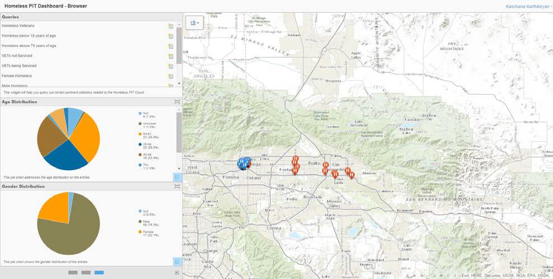Maximize the Age Distribution widget

(x=177, y=102)
